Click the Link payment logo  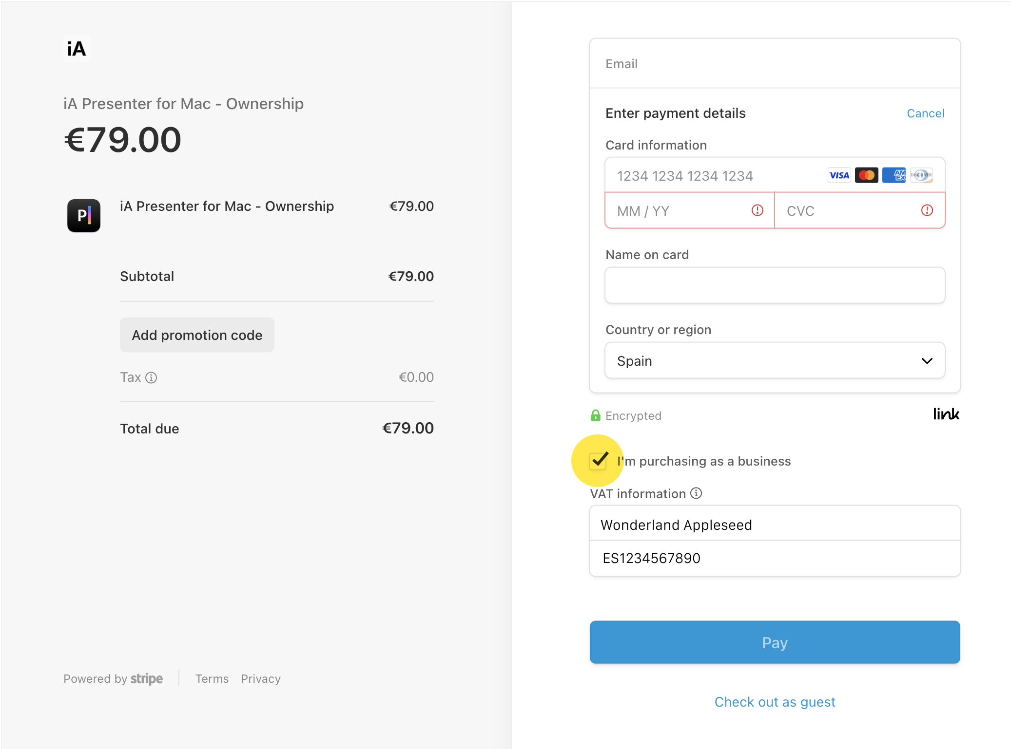[x=946, y=414]
